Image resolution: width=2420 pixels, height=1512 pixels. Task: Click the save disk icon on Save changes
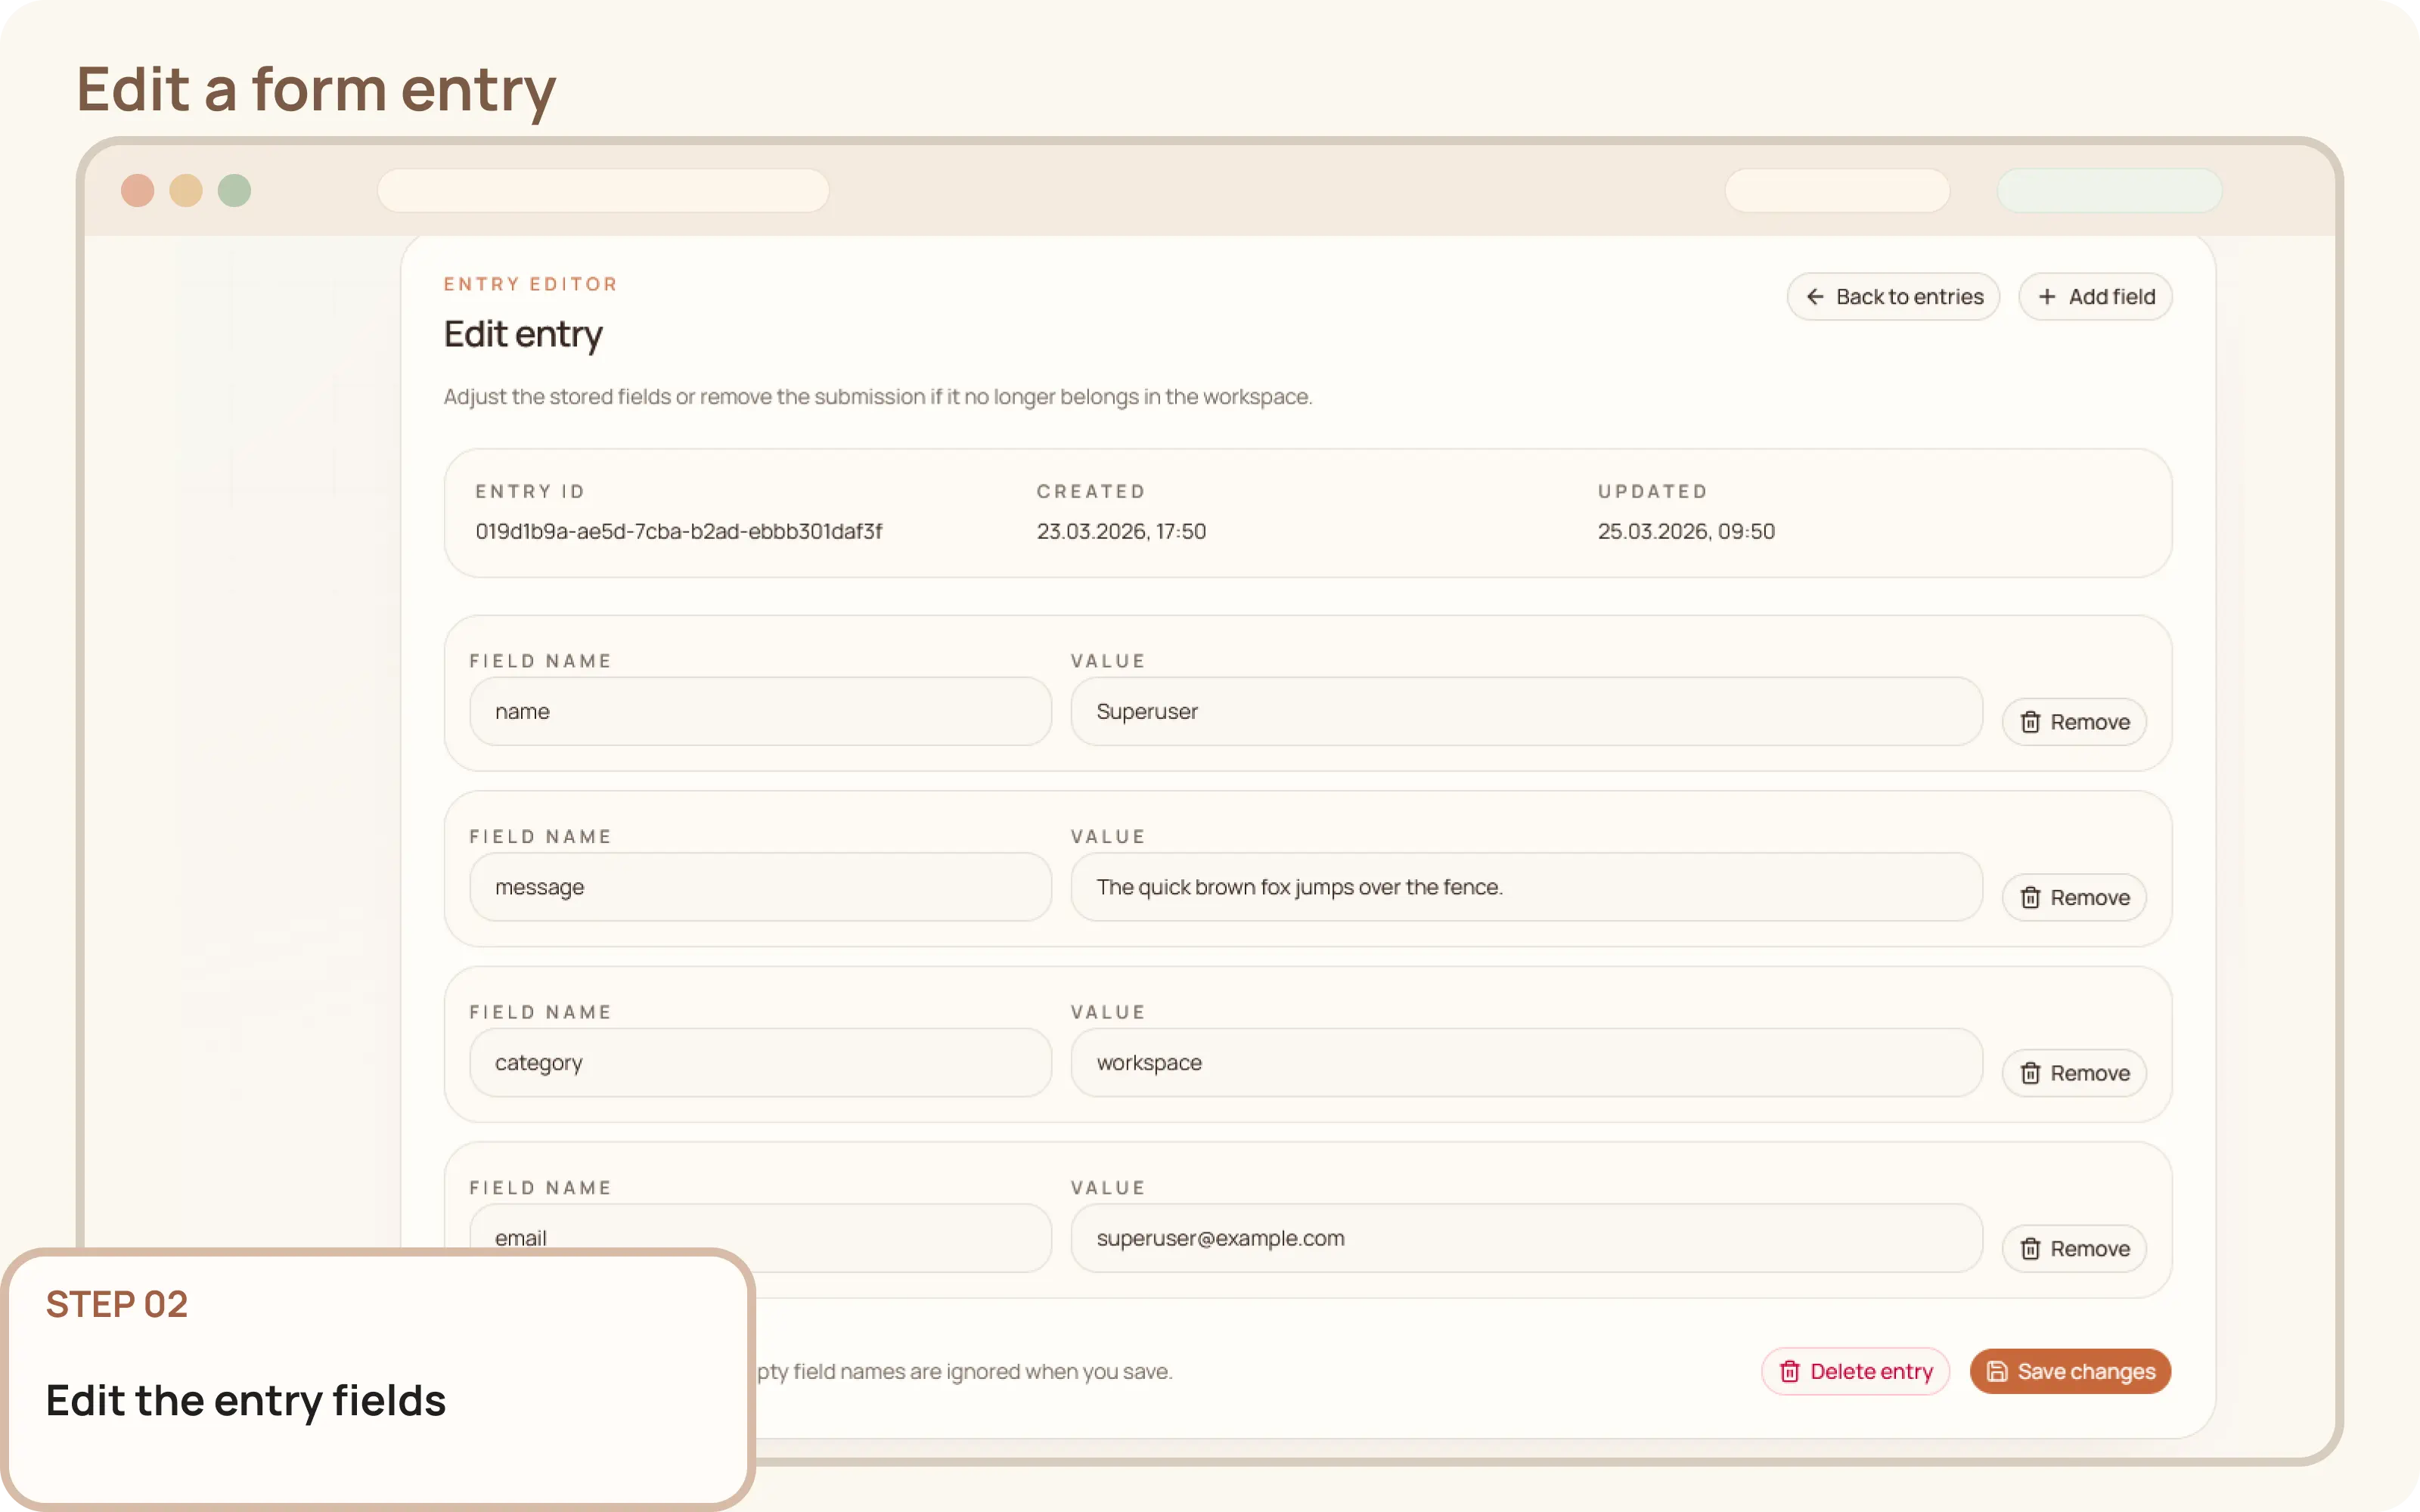coord(1997,1371)
